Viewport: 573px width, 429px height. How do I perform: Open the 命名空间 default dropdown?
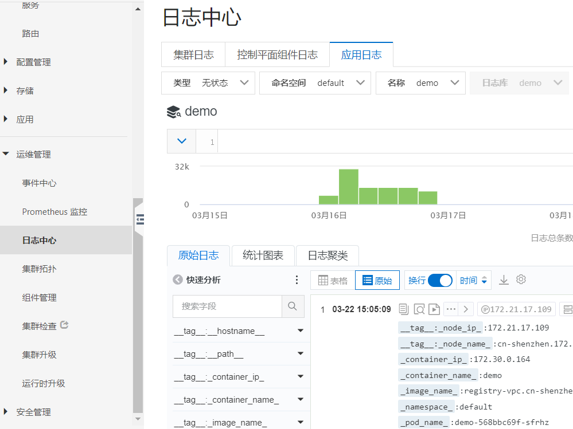tap(315, 83)
